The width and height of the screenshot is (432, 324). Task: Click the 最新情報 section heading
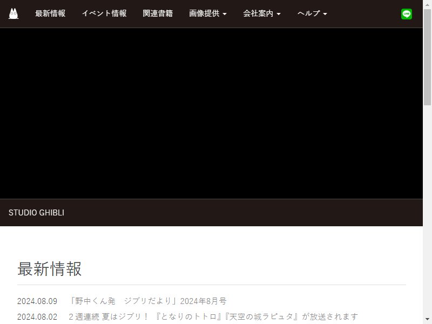(50, 269)
